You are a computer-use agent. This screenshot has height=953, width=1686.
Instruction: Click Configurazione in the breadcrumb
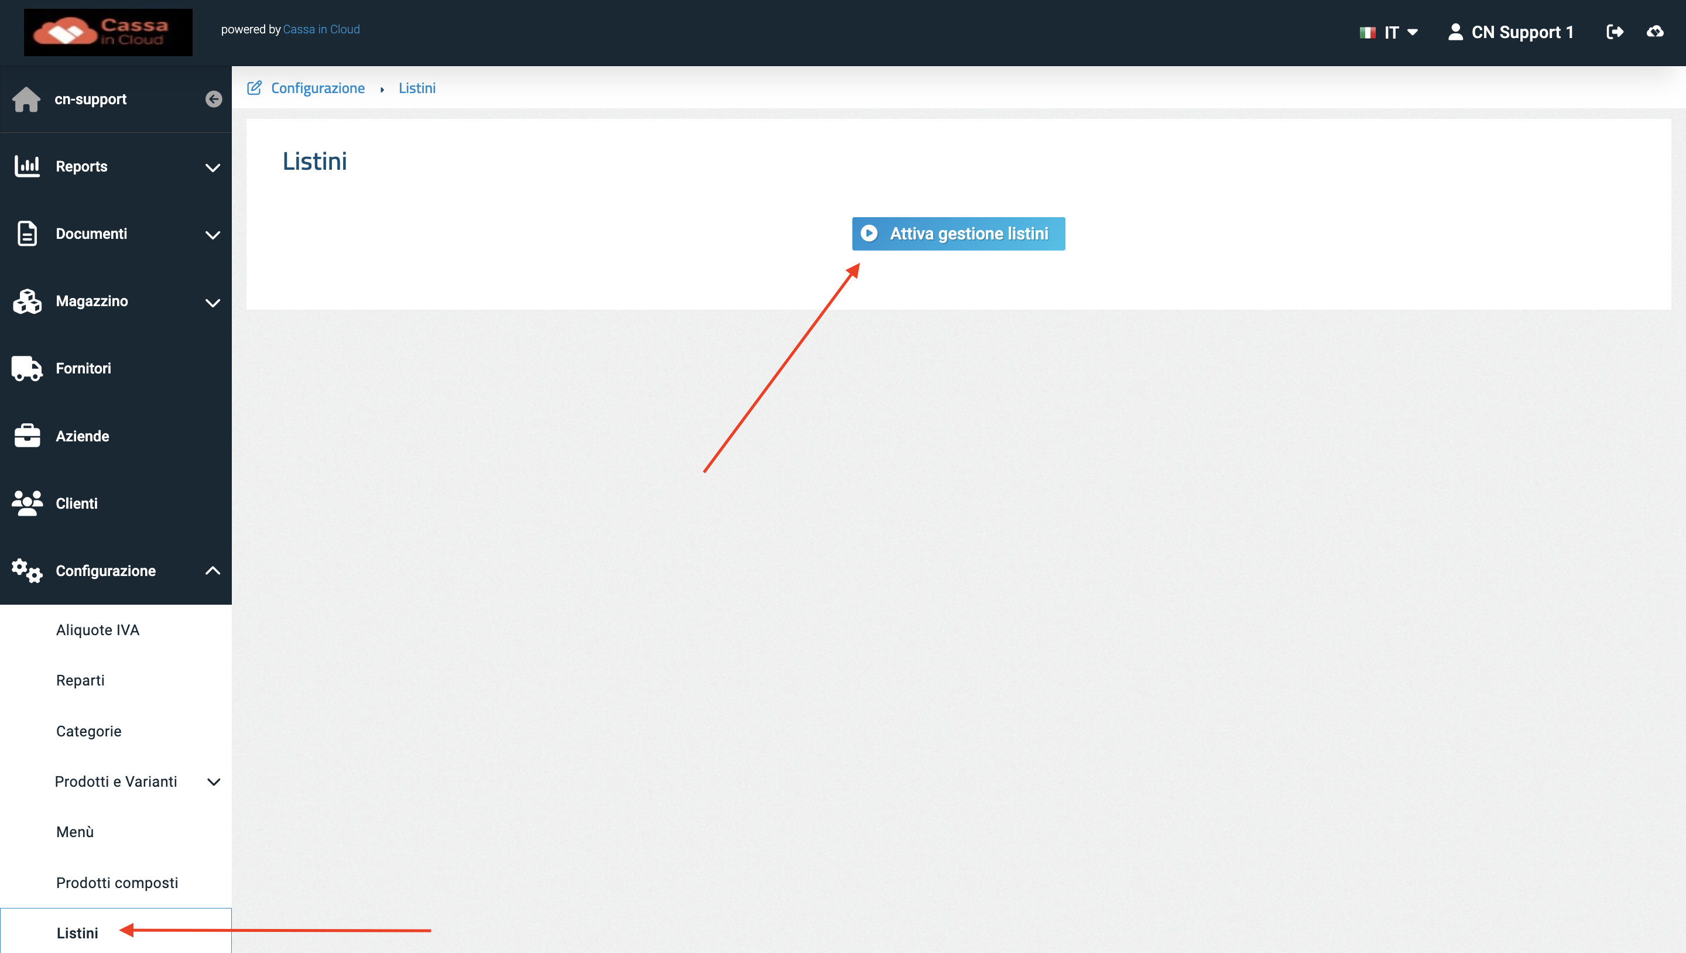318,88
